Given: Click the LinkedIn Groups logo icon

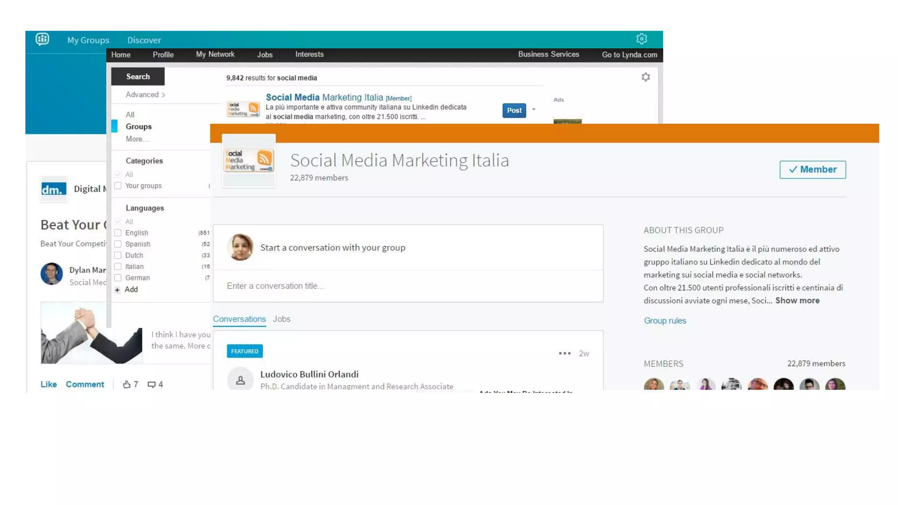Looking at the screenshot, I should (42, 39).
